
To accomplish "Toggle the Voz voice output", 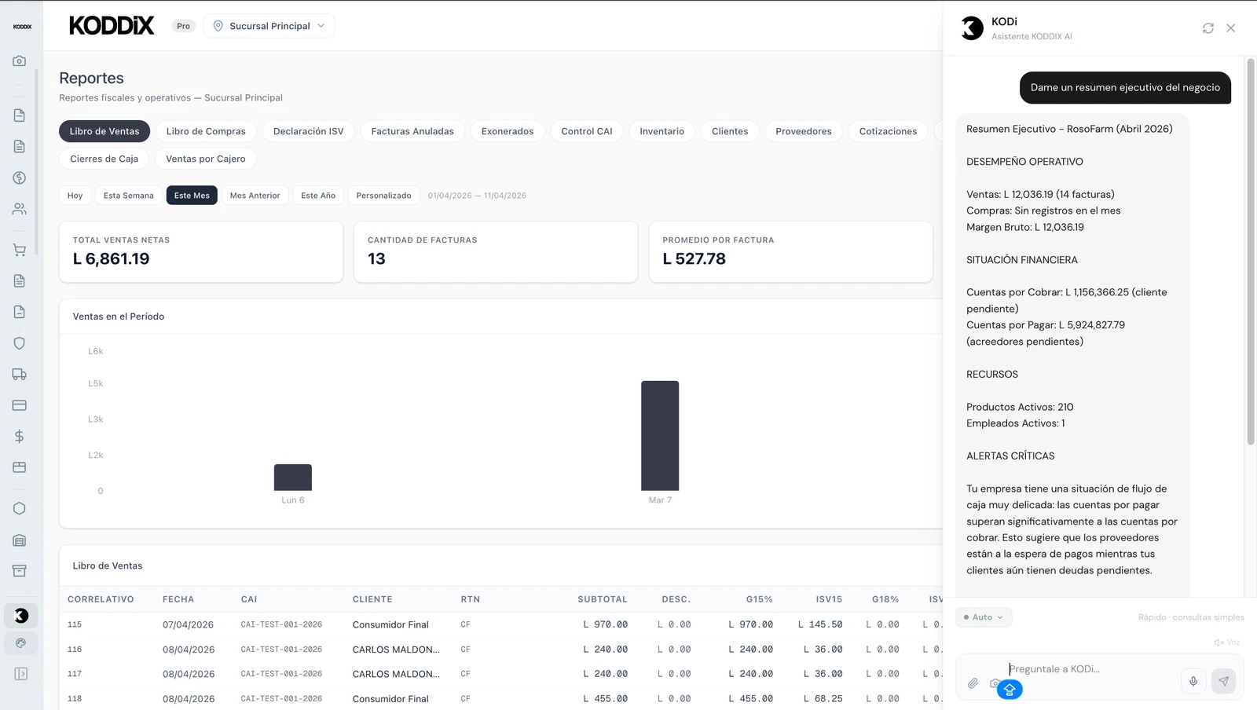I will 1226,642.
